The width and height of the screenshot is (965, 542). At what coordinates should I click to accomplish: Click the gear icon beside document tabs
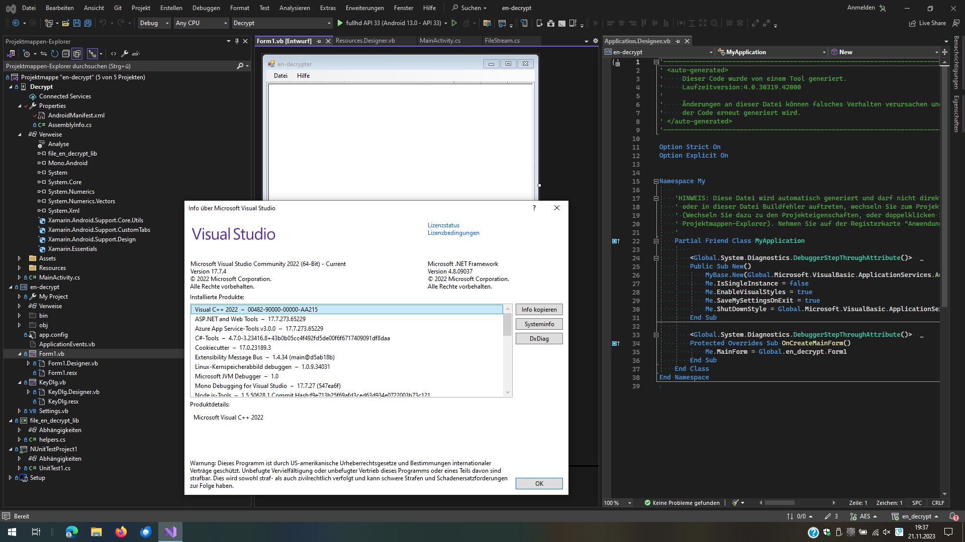click(x=596, y=41)
